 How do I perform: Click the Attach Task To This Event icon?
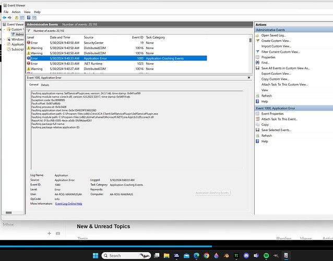[x=257, y=119]
